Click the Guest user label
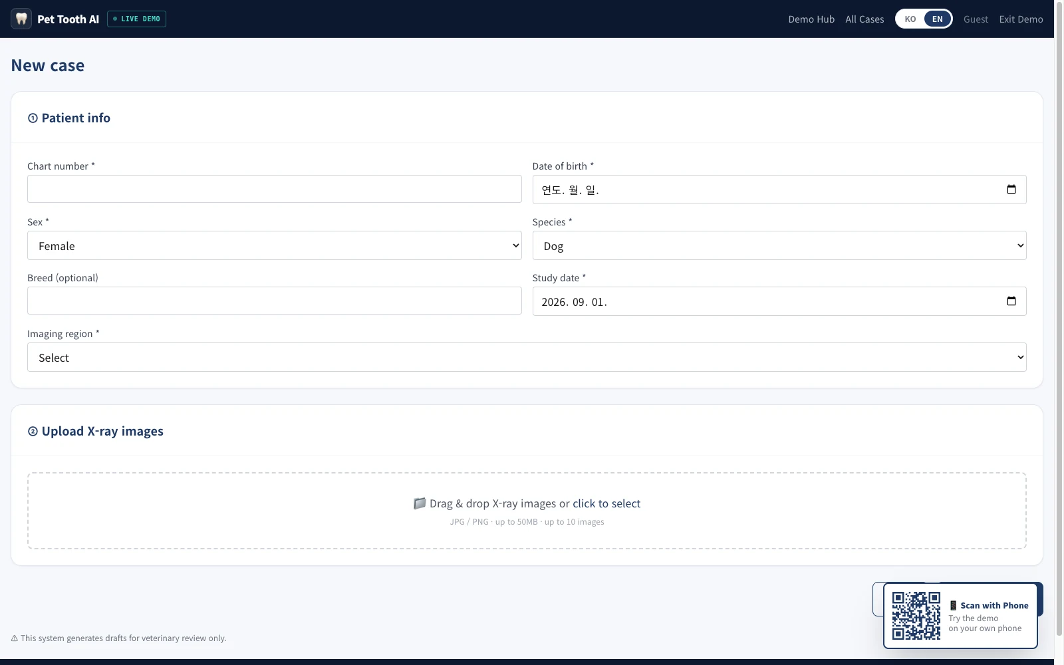The width and height of the screenshot is (1064, 665). pos(976,19)
